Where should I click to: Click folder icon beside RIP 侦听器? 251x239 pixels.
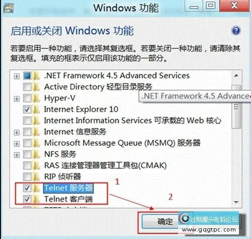tap(36, 177)
